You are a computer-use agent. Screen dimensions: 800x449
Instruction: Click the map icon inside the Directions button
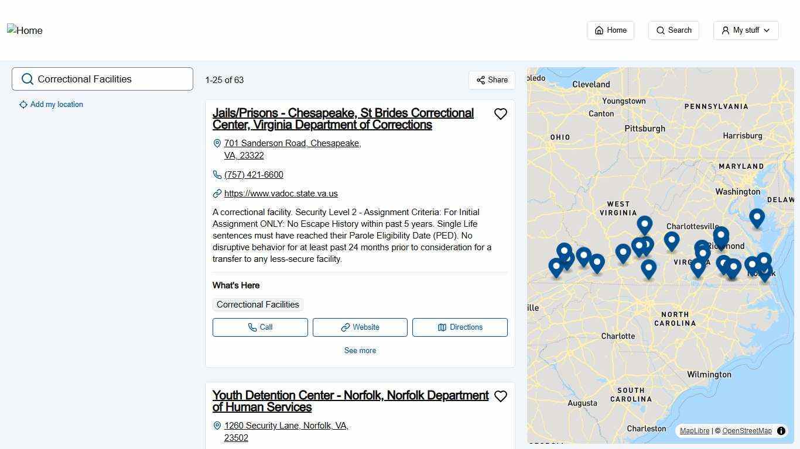tap(442, 327)
